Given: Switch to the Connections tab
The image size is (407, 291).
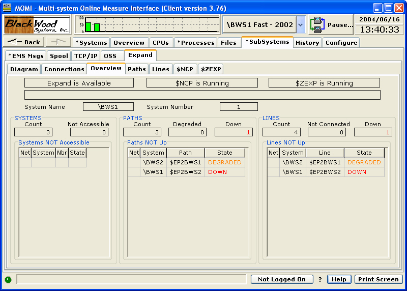Looking at the screenshot, I should [x=64, y=69].
